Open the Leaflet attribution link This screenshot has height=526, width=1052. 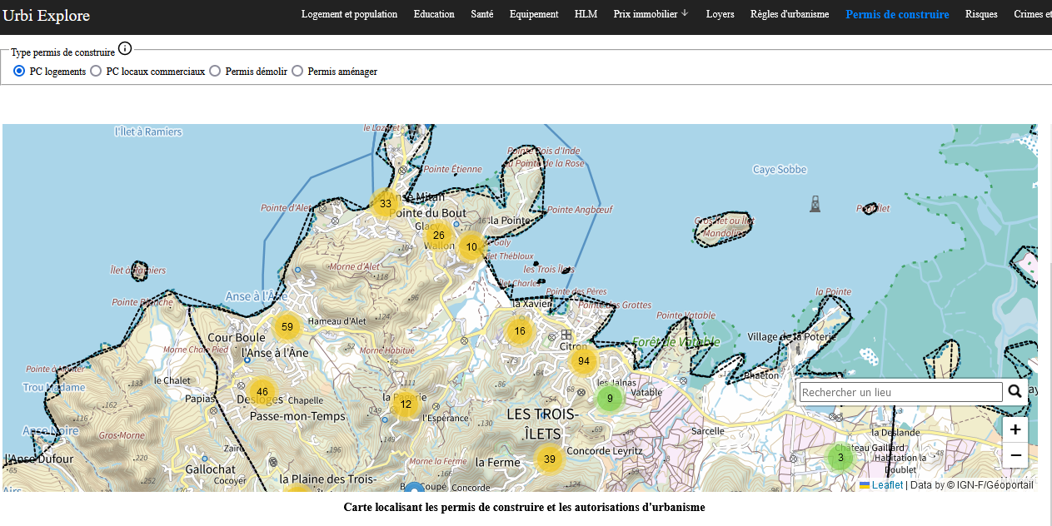[886, 485]
